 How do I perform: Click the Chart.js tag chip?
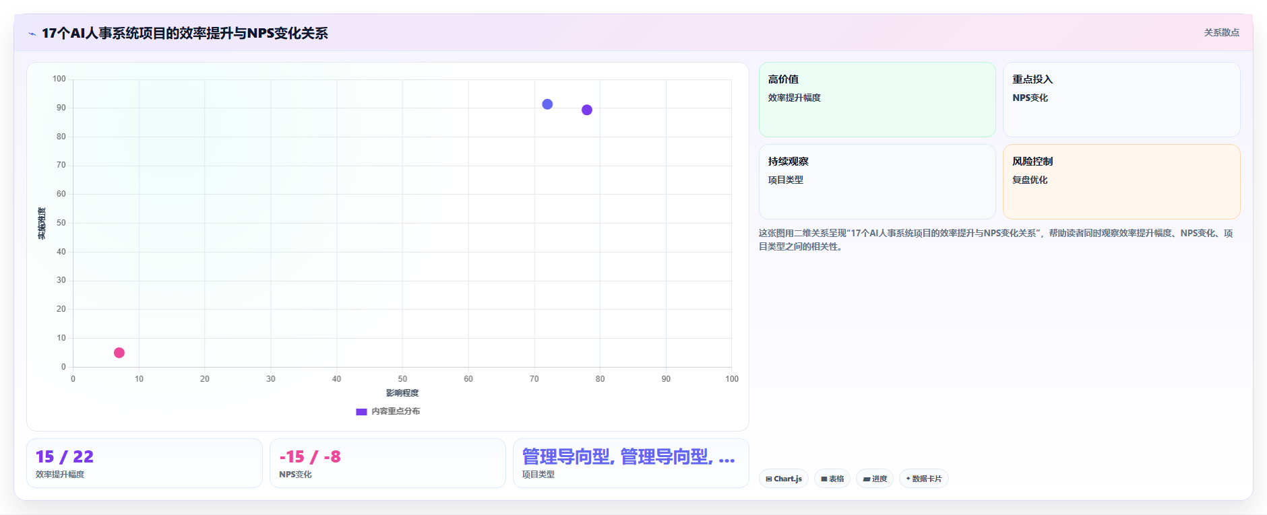(x=784, y=479)
